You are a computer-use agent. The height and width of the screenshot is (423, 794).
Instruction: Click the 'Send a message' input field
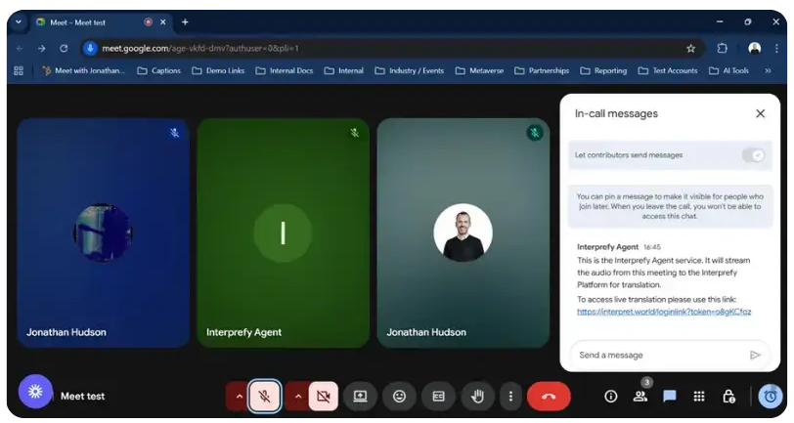point(655,355)
